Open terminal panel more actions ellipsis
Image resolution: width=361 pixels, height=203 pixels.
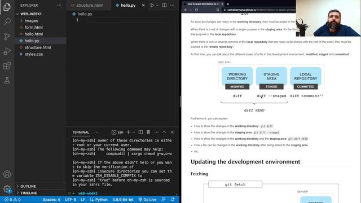(156, 132)
